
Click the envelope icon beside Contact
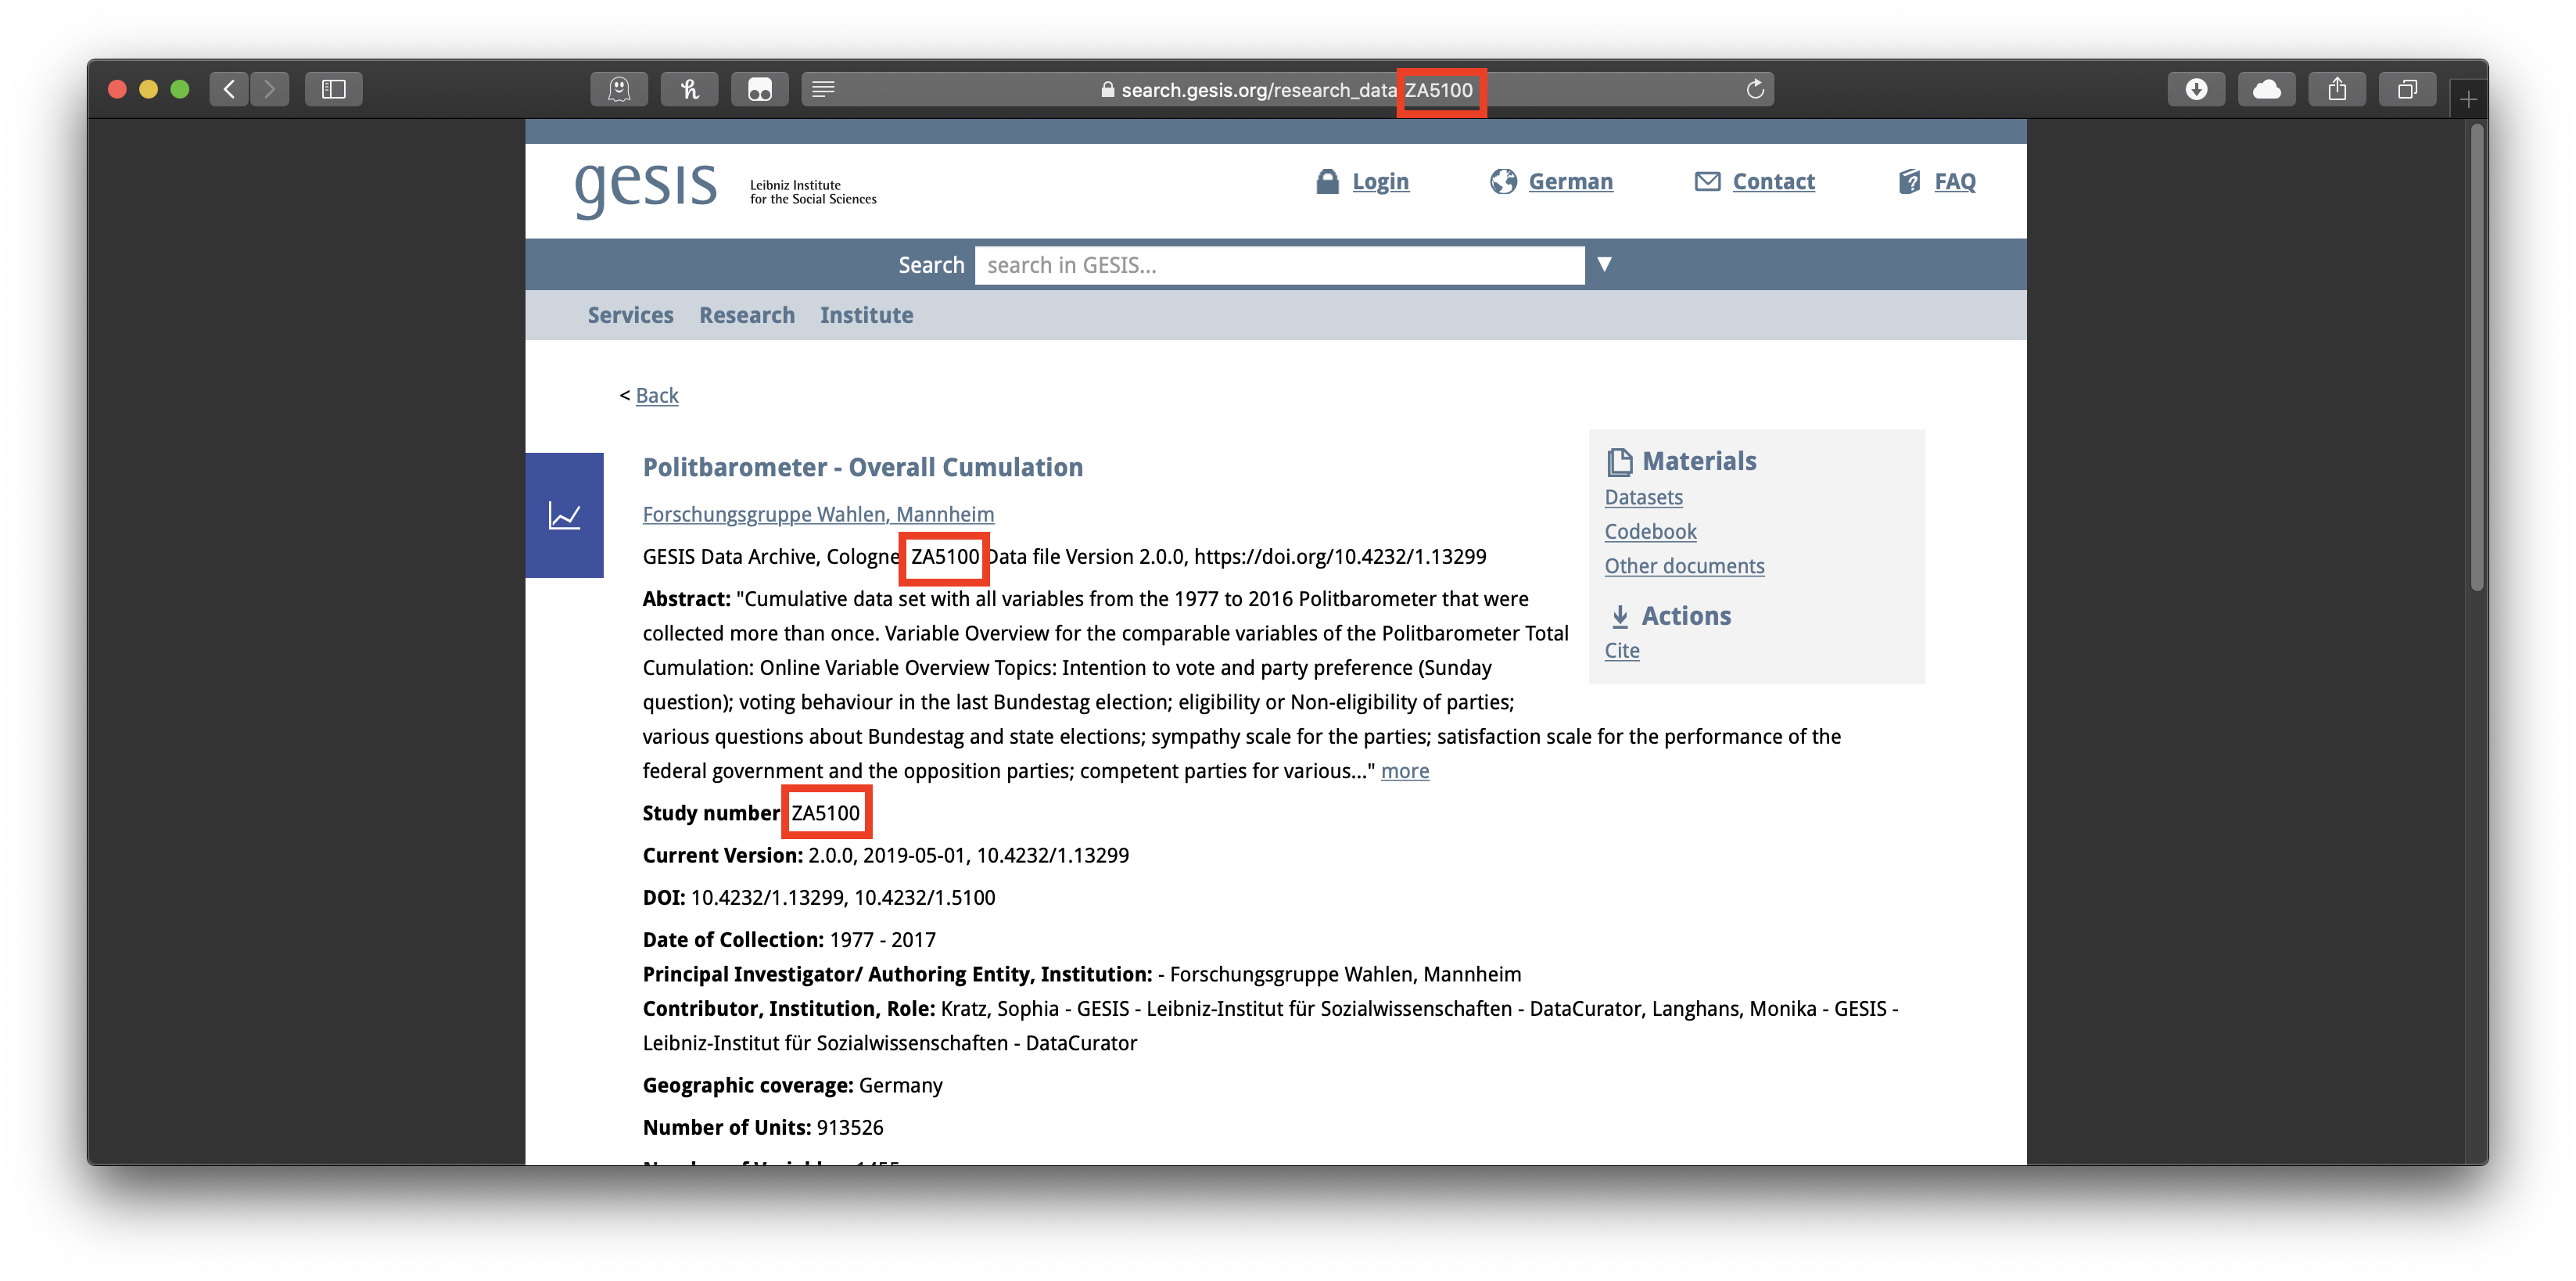point(1707,181)
